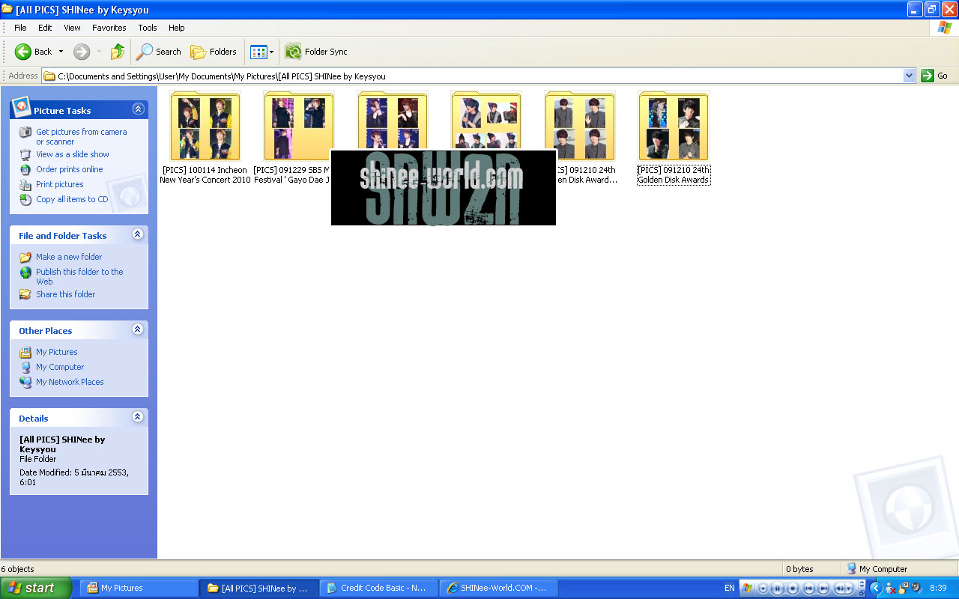The image size is (959, 599).
Task: Skip to previous track in taskbar player
Action: click(x=808, y=588)
